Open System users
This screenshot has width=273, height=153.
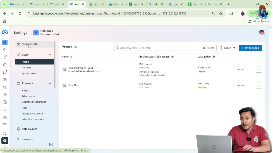pos(29,73)
